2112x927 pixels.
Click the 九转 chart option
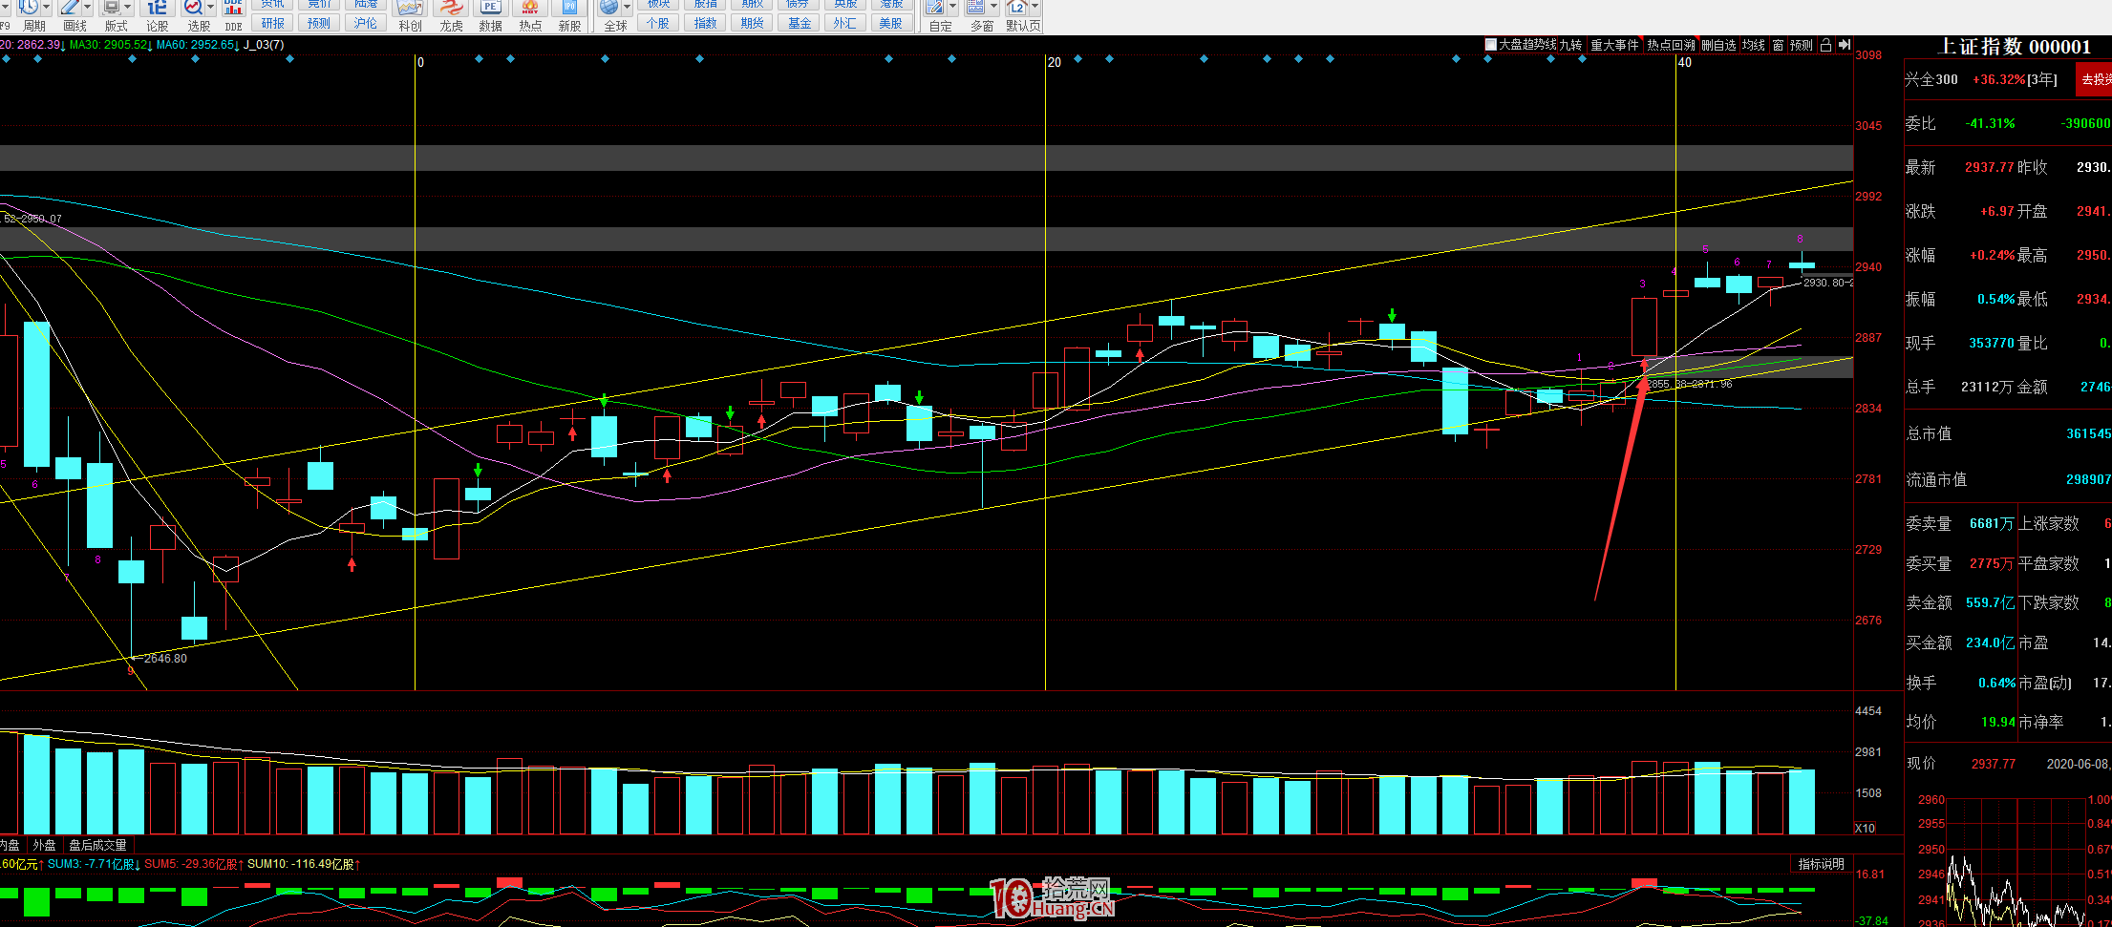coord(1571,45)
